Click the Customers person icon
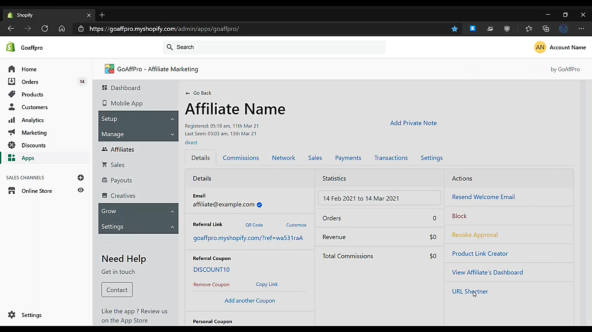 pos(12,107)
